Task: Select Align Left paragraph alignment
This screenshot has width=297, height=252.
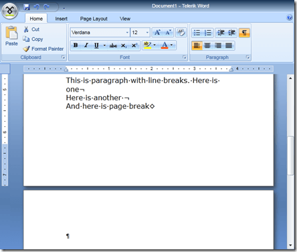Action: [197, 45]
